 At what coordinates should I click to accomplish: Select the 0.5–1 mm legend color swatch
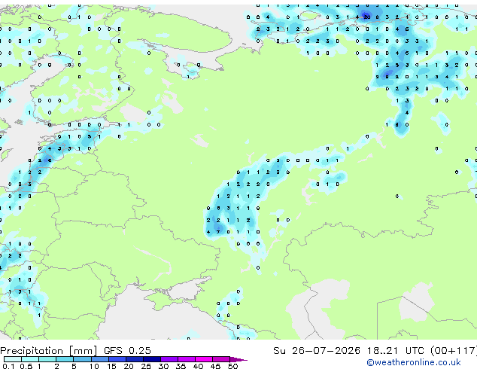click(30, 359)
